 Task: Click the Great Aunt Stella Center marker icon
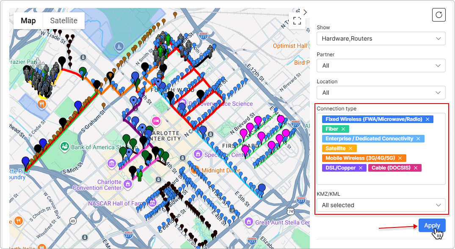tap(248, 222)
